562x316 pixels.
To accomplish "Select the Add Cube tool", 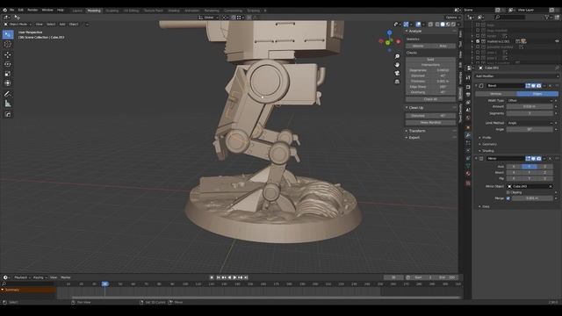I will point(8,114).
